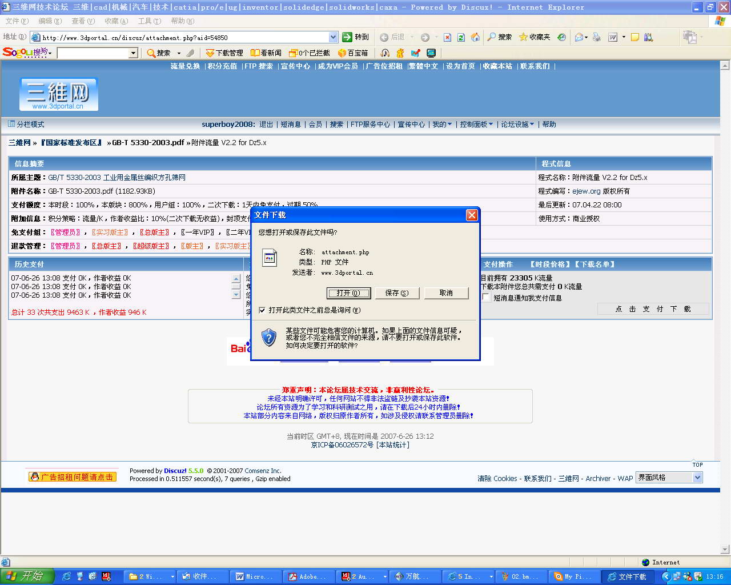Open the 时段价格 link
This screenshot has width=731, height=585.
551,265
